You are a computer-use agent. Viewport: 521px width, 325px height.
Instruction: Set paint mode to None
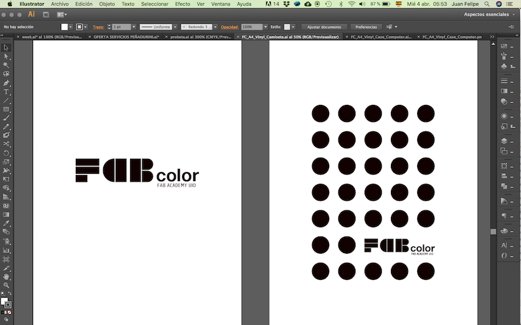10,312
